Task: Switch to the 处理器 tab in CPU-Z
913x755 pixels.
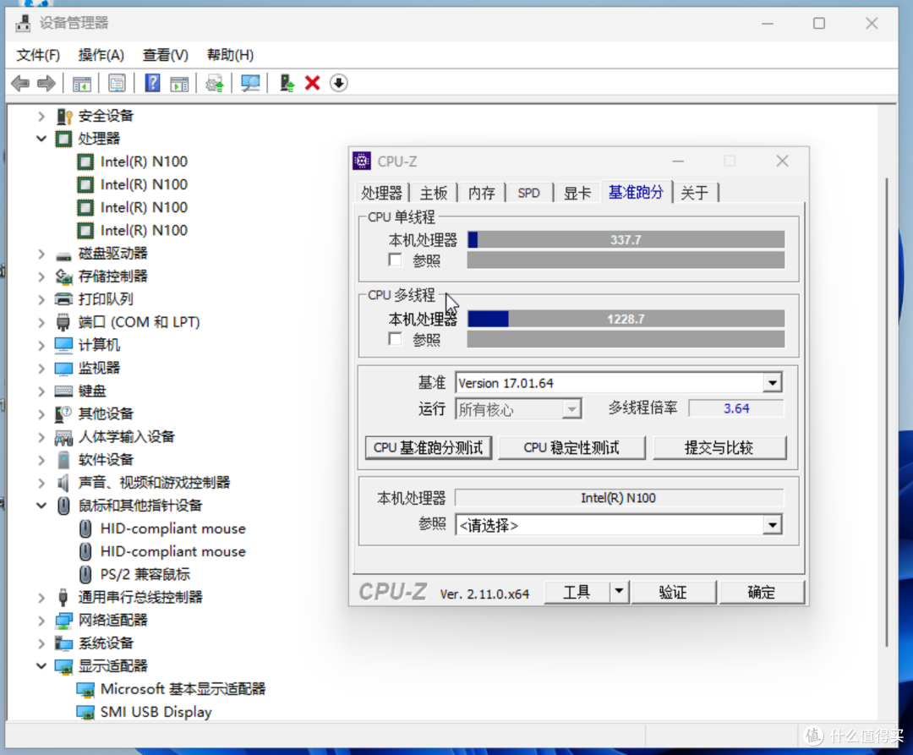Action: coord(381,194)
